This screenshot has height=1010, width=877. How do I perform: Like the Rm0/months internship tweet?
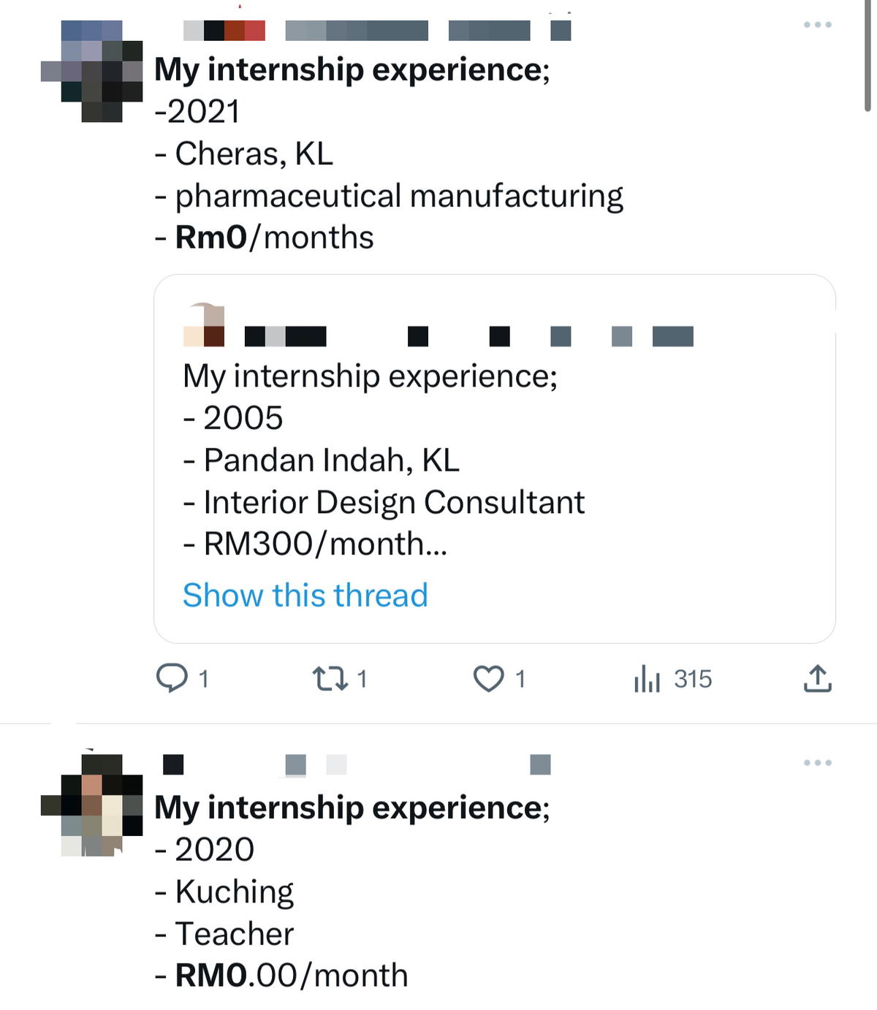488,679
